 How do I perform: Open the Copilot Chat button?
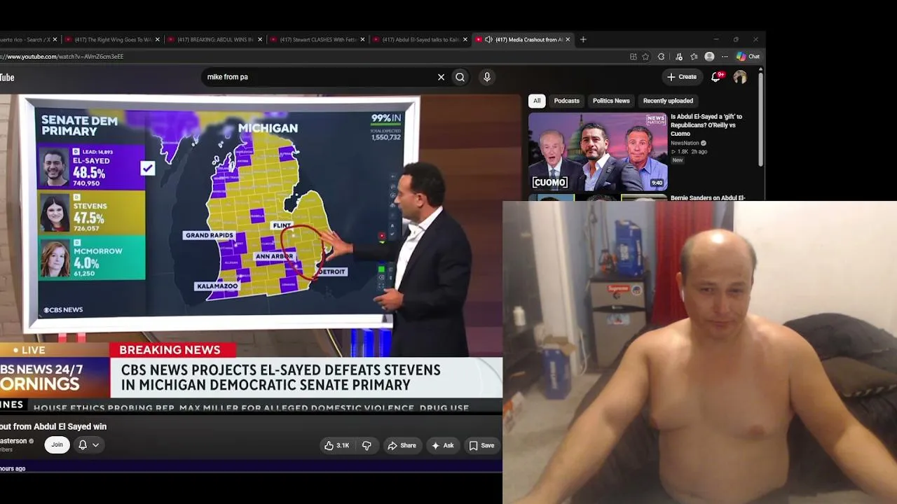[x=748, y=57]
